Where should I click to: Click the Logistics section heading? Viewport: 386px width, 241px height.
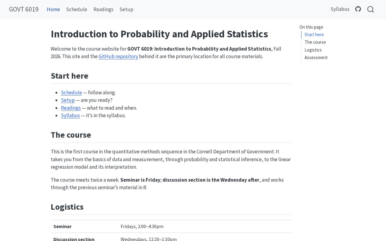[67, 207]
